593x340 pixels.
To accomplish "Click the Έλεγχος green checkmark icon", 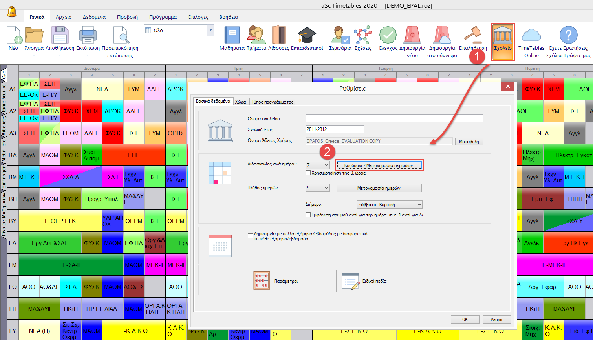I will click(x=388, y=36).
